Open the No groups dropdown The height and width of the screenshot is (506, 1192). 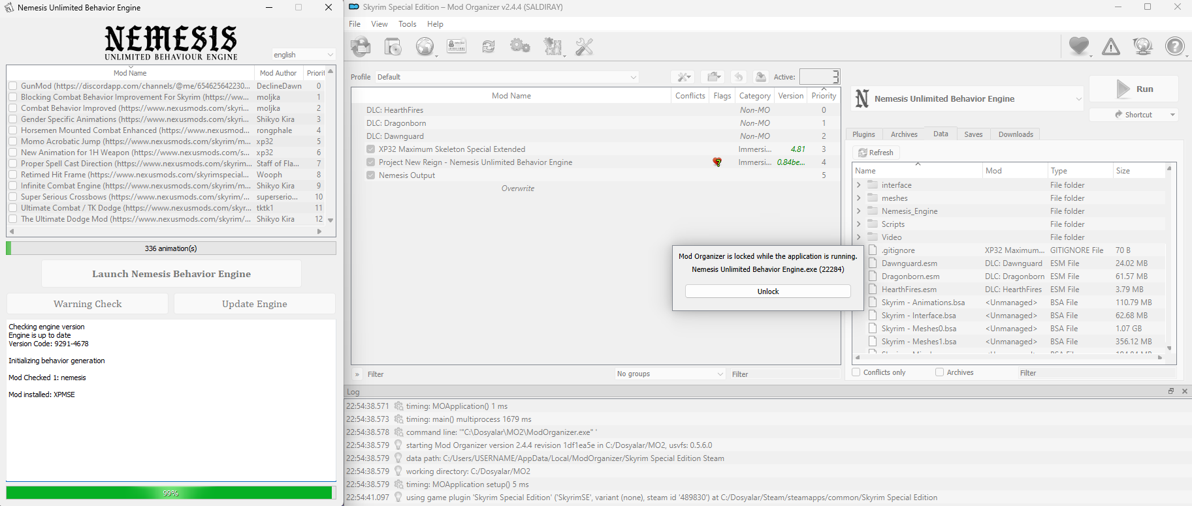[670, 374]
